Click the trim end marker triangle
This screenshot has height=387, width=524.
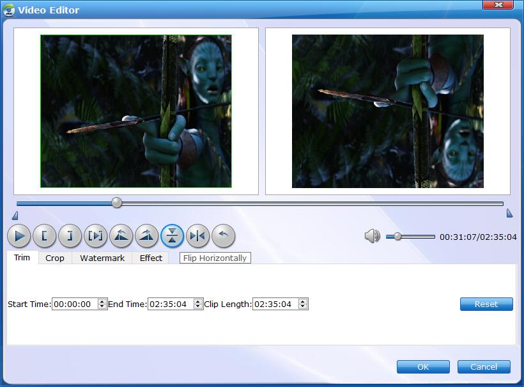pos(509,213)
